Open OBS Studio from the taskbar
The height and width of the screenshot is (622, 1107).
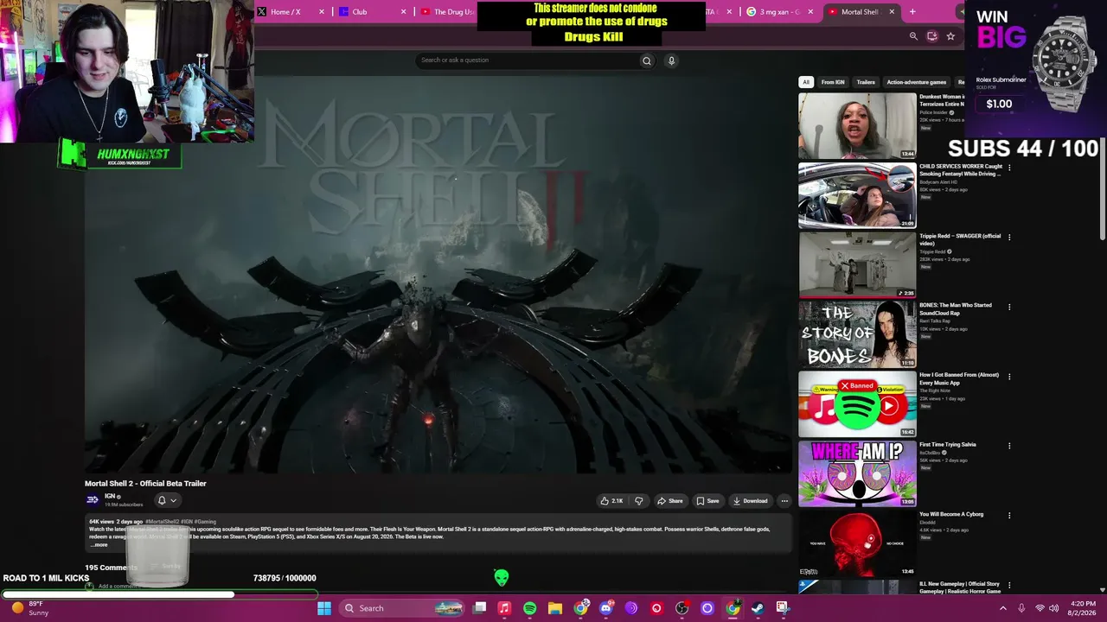click(681, 608)
